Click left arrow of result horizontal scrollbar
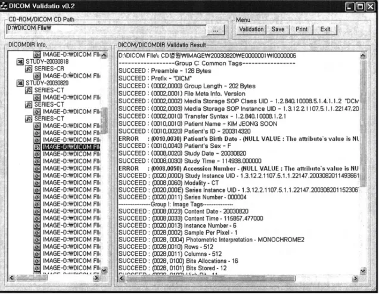Screen dimensions: 379x294 coord(122,278)
